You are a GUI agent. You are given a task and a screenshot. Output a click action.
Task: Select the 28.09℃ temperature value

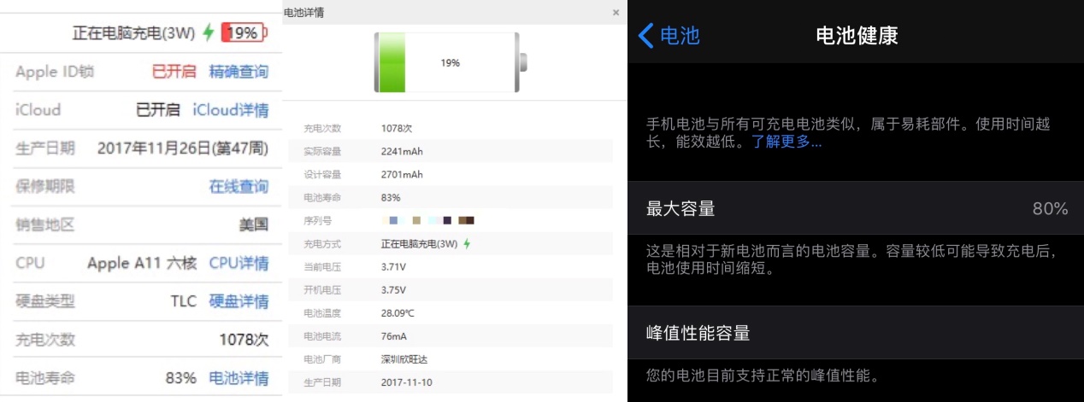398,313
